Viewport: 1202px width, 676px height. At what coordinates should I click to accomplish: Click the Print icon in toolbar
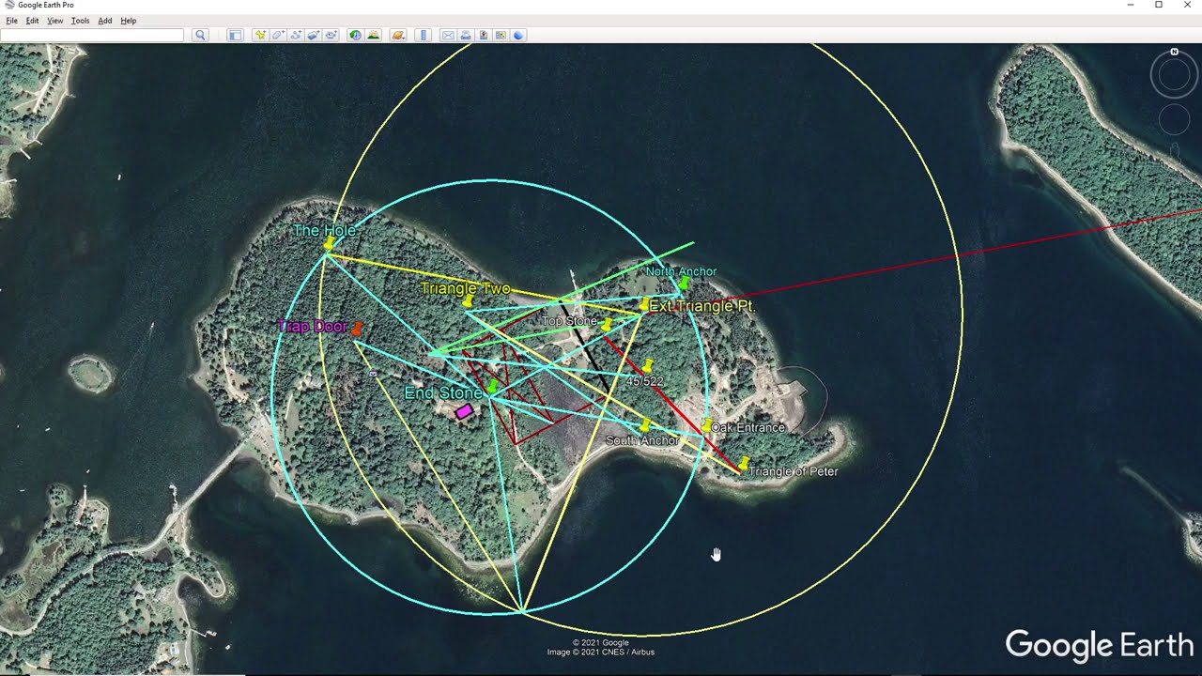466,35
